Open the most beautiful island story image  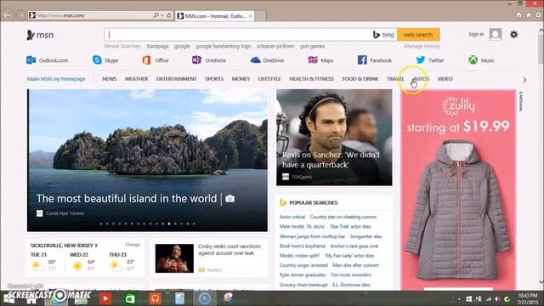pos(147,161)
